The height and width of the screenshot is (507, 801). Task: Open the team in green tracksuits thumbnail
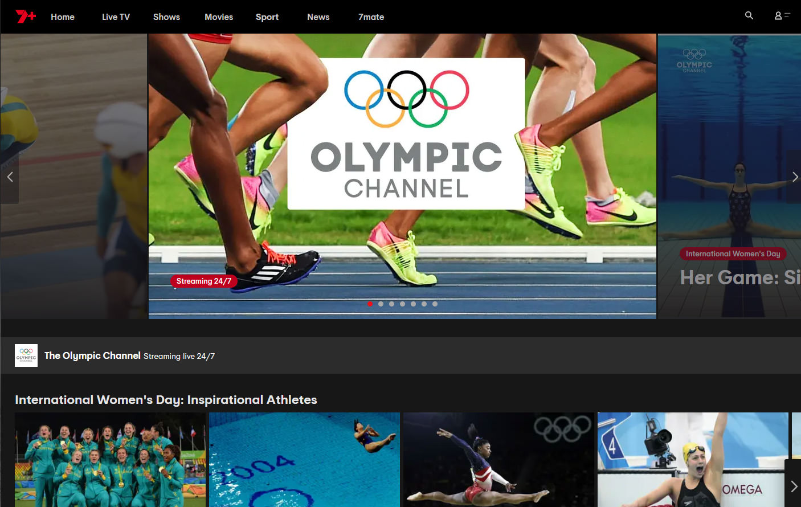point(110,460)
